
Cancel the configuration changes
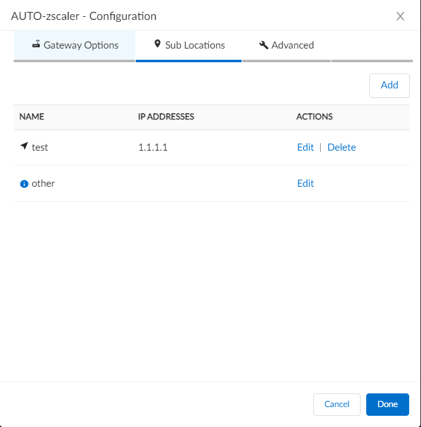[x=336, y=405]
